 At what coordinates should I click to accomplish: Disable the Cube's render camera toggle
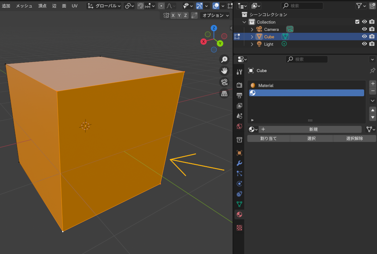[x=372, y=36]
